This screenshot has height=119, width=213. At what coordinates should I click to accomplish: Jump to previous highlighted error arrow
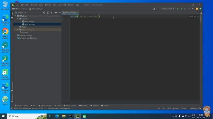(195, 16)
